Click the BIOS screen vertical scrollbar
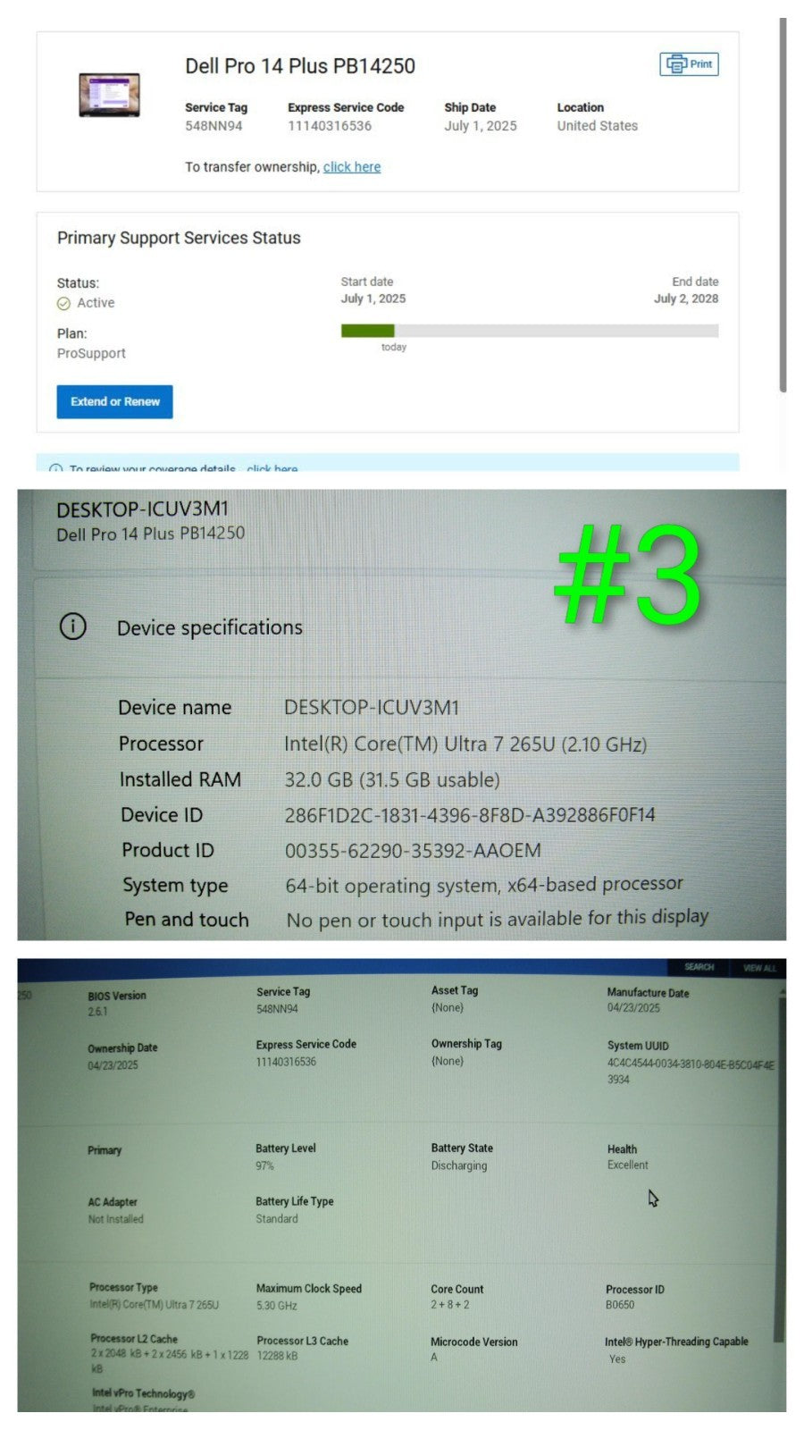804x1430 pixels. pos(780,1162)
